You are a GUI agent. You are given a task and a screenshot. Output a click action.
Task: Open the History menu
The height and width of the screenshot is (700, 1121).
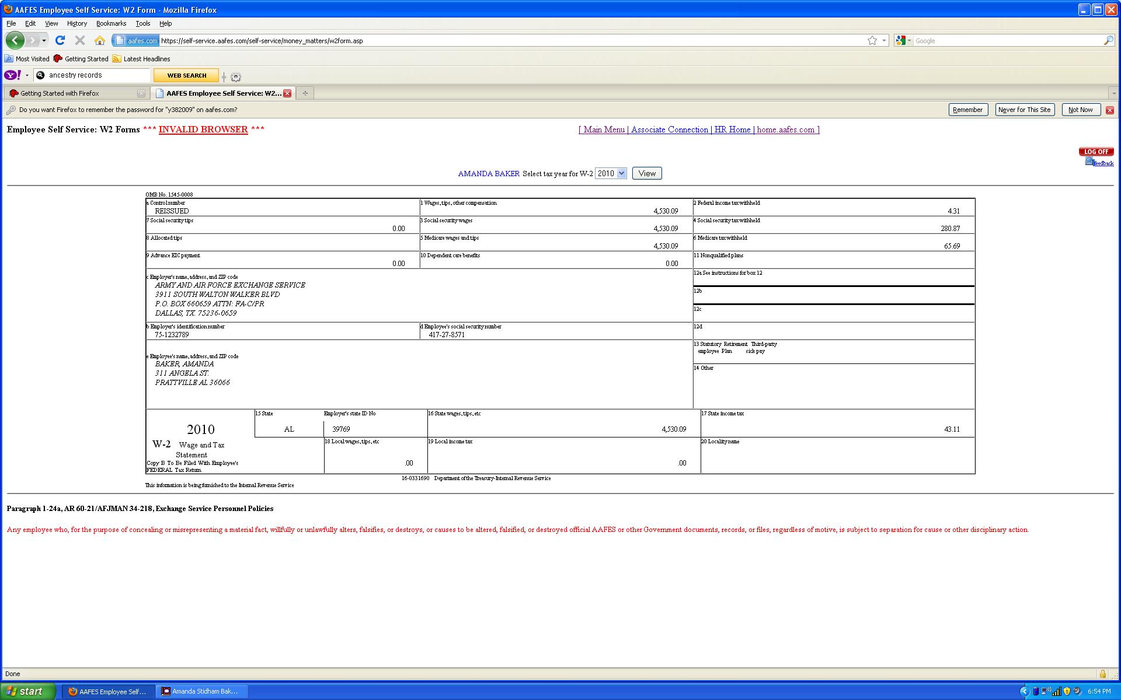coord(76,23)
